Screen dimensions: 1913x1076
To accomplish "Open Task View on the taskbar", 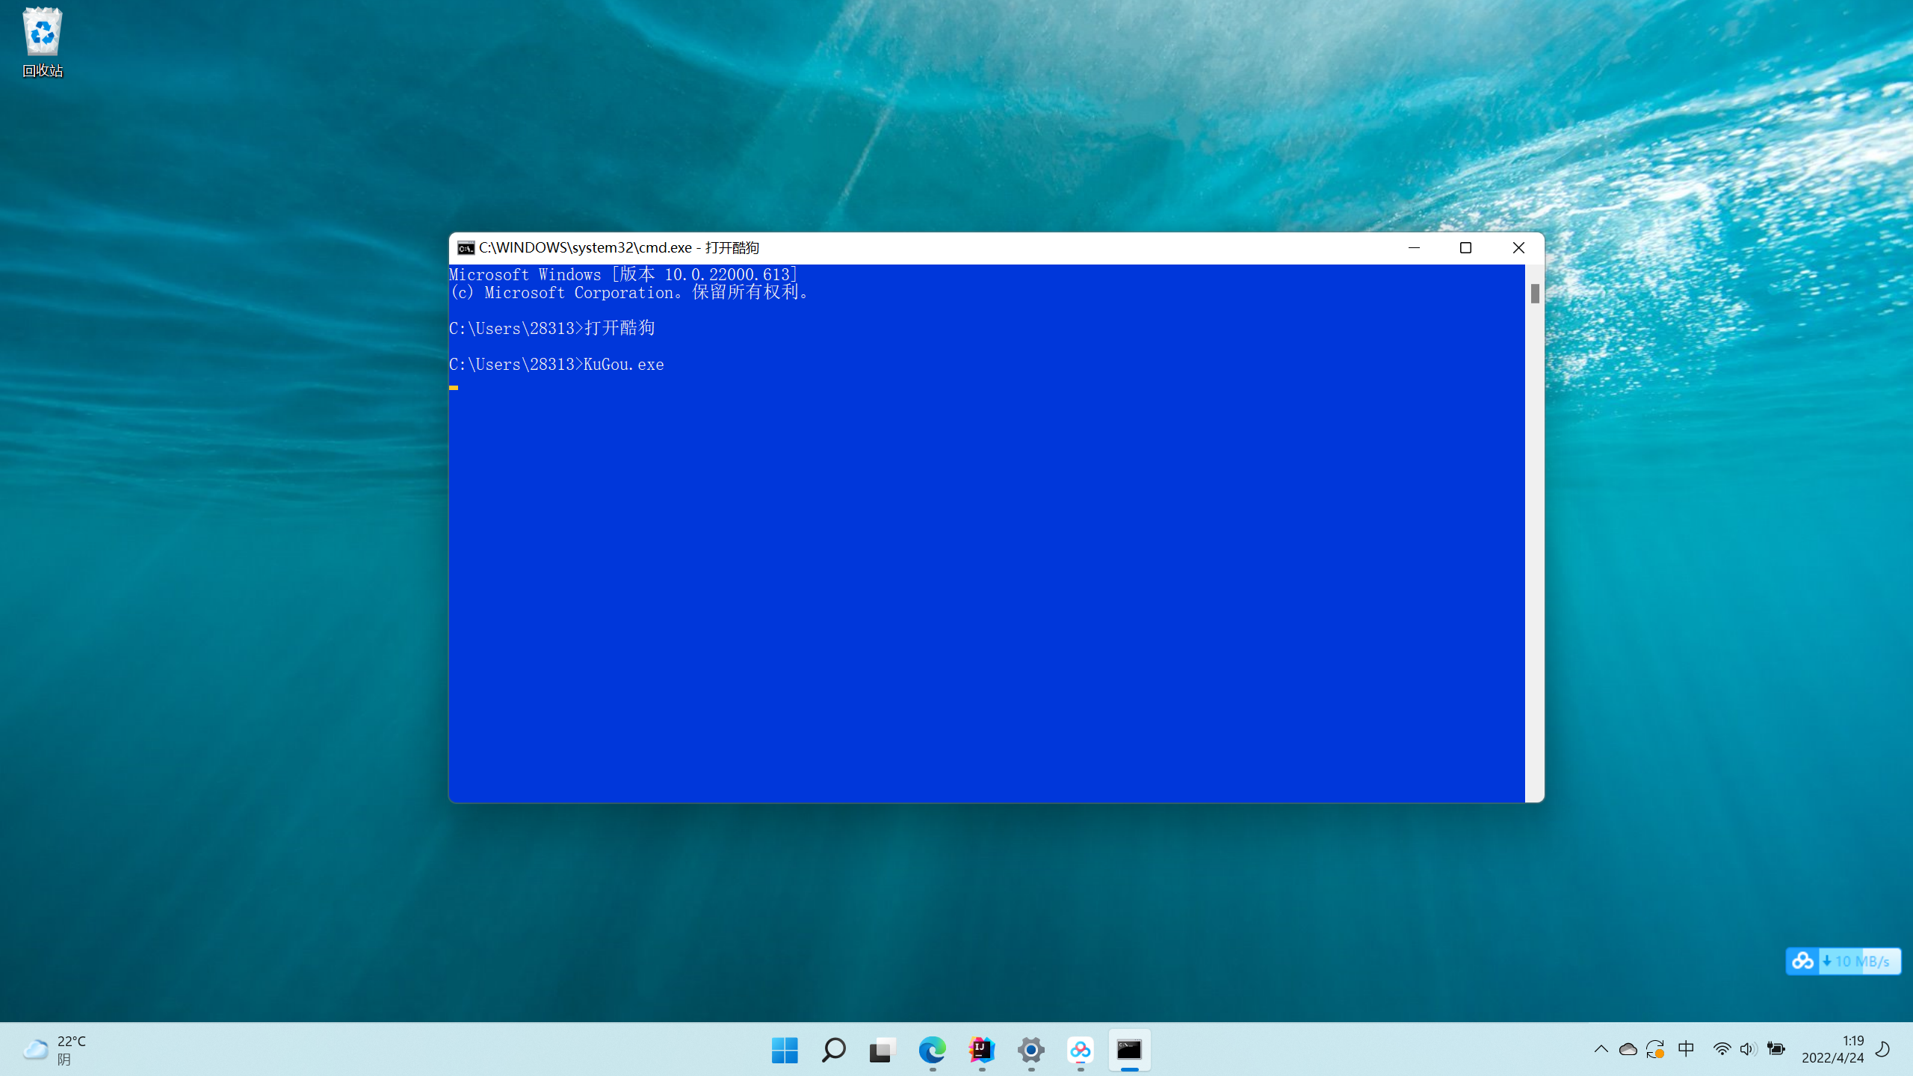I will pyautogui.click(x=883, y=1050).
